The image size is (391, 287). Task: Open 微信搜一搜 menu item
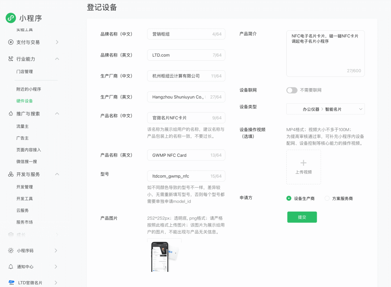point(27,161)
